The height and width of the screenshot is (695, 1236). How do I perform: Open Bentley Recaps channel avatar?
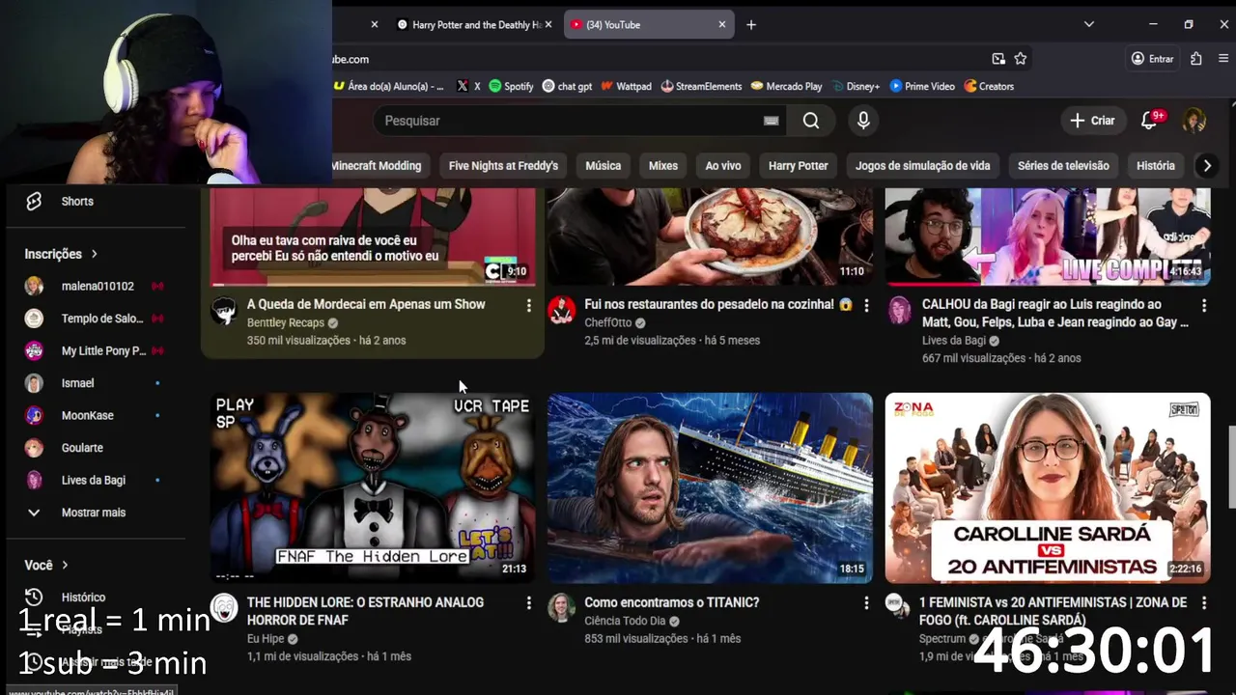(225, 310)
